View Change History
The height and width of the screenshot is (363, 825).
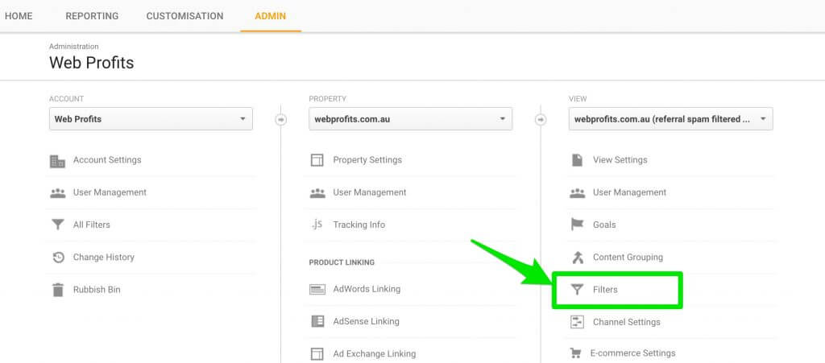(104, 257)
